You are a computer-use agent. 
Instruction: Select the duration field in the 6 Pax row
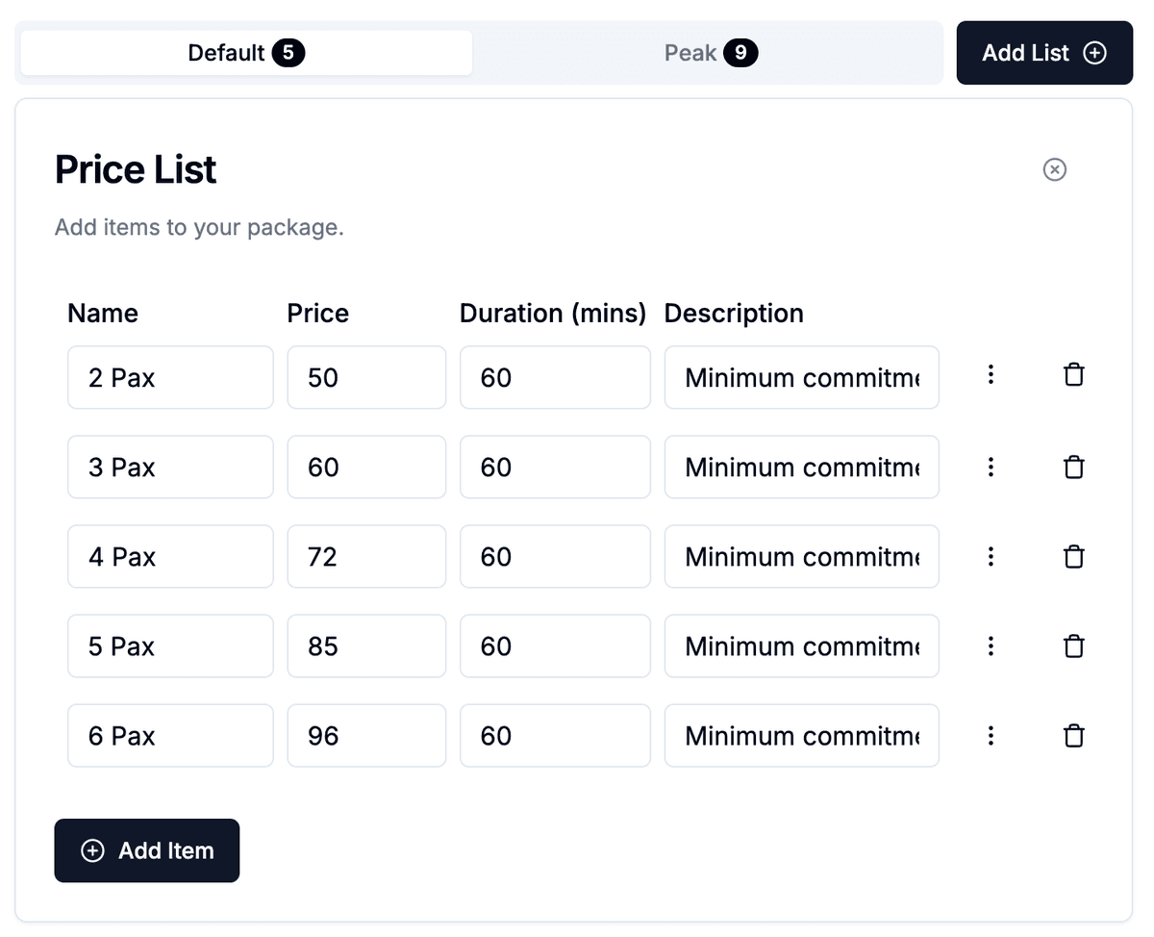[555, 736]
